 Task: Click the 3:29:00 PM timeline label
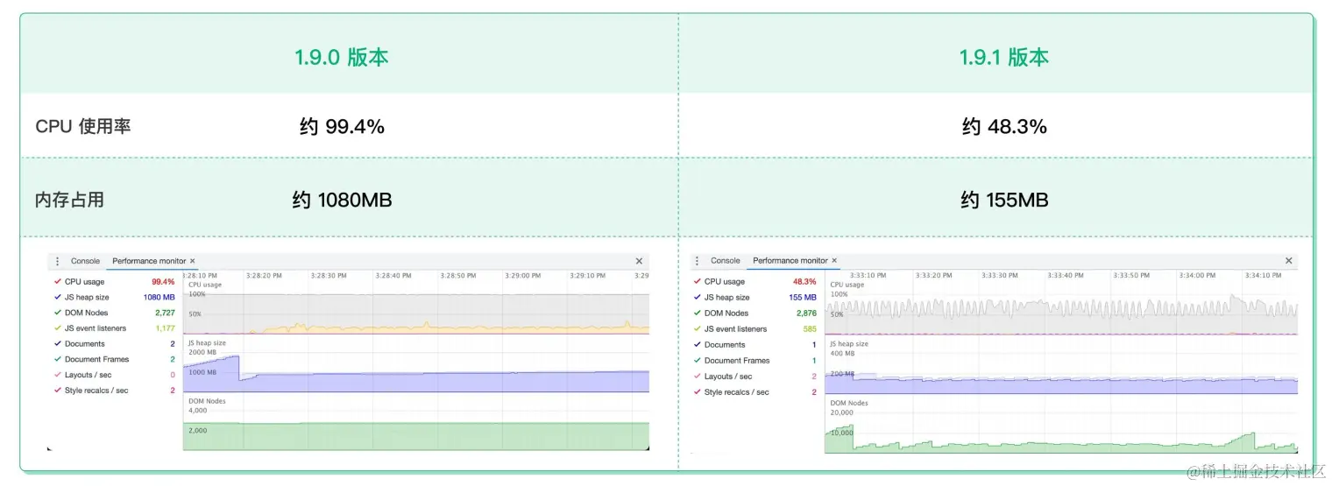click(x=523, y=275)
